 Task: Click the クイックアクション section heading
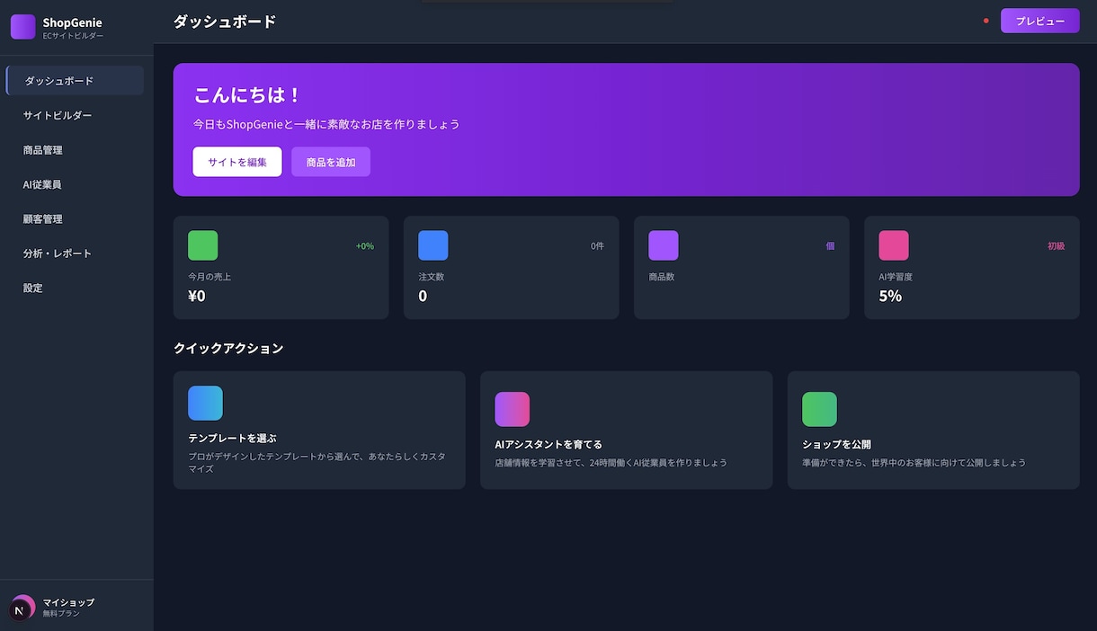point(228,349)
